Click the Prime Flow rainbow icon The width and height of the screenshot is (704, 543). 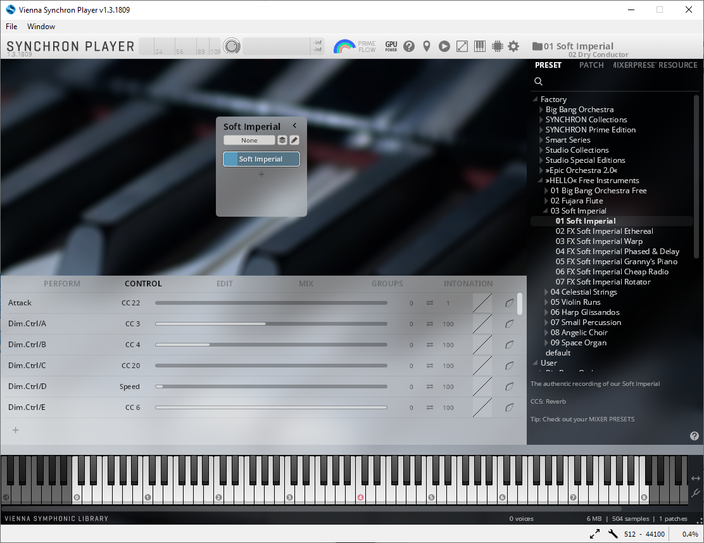(344, 46)
